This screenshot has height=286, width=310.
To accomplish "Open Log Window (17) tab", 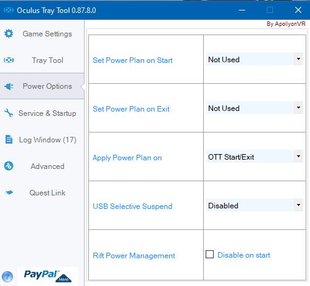I will pos(42,140).
